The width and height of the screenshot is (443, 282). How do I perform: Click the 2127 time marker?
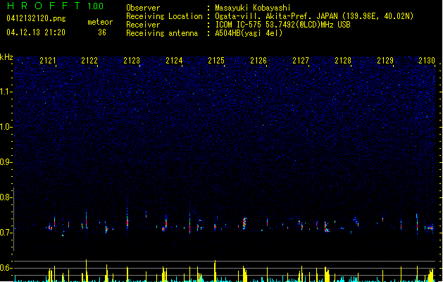click(301, 61)
